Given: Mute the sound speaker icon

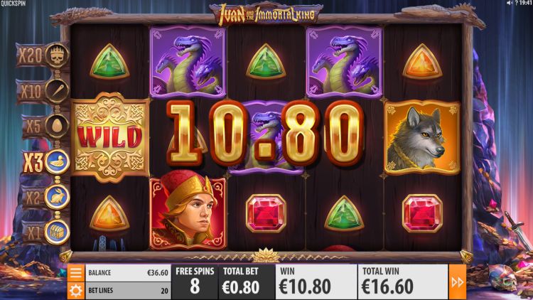Looking at the screenshot, I should pos(510,3).
